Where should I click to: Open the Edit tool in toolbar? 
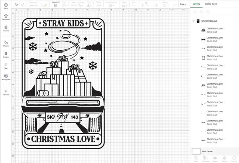64,4
